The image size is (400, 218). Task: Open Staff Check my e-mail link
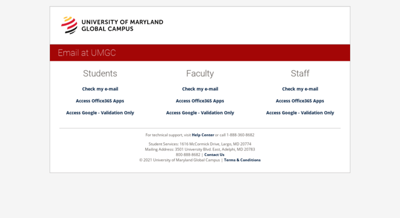coord(300,89)
